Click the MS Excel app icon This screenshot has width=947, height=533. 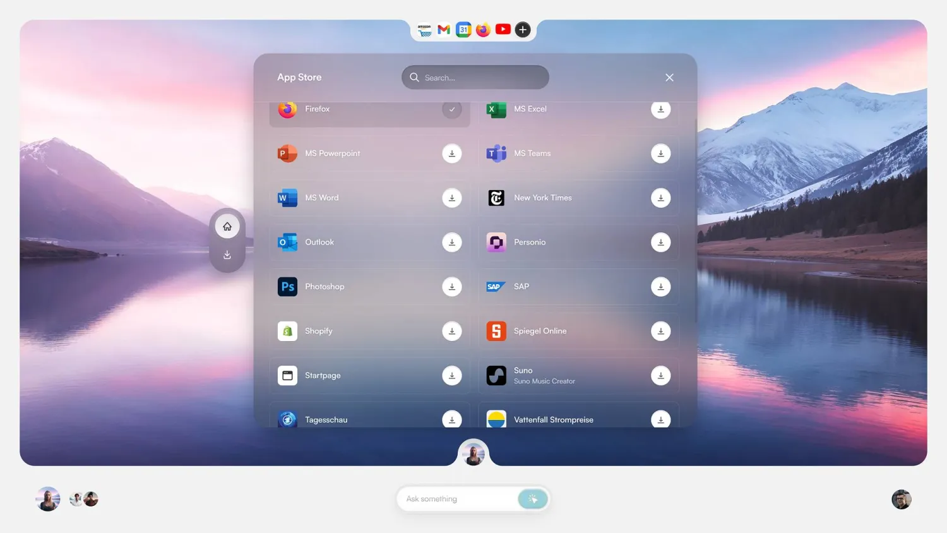[496, 109]
